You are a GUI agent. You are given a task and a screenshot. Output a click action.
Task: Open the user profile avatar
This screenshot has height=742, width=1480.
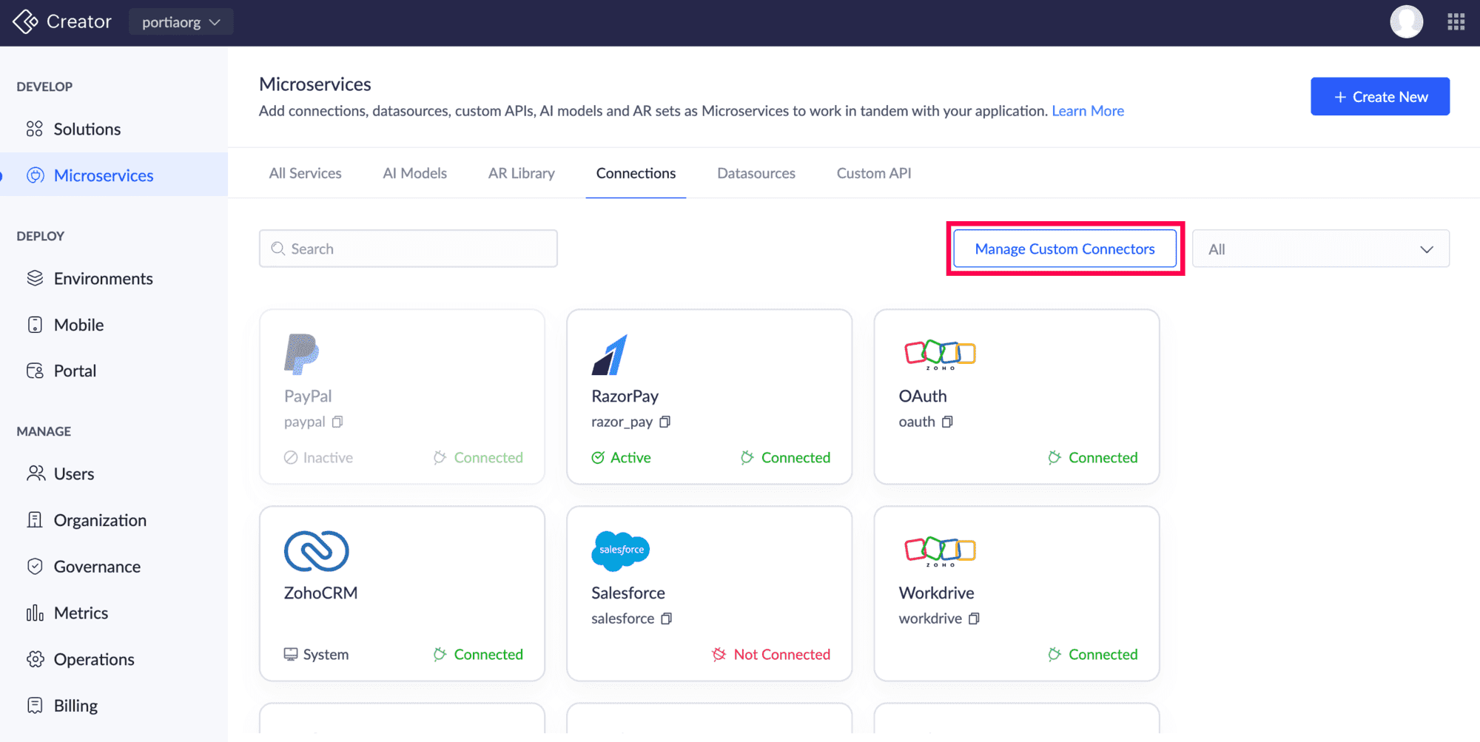pos(1406,22)
